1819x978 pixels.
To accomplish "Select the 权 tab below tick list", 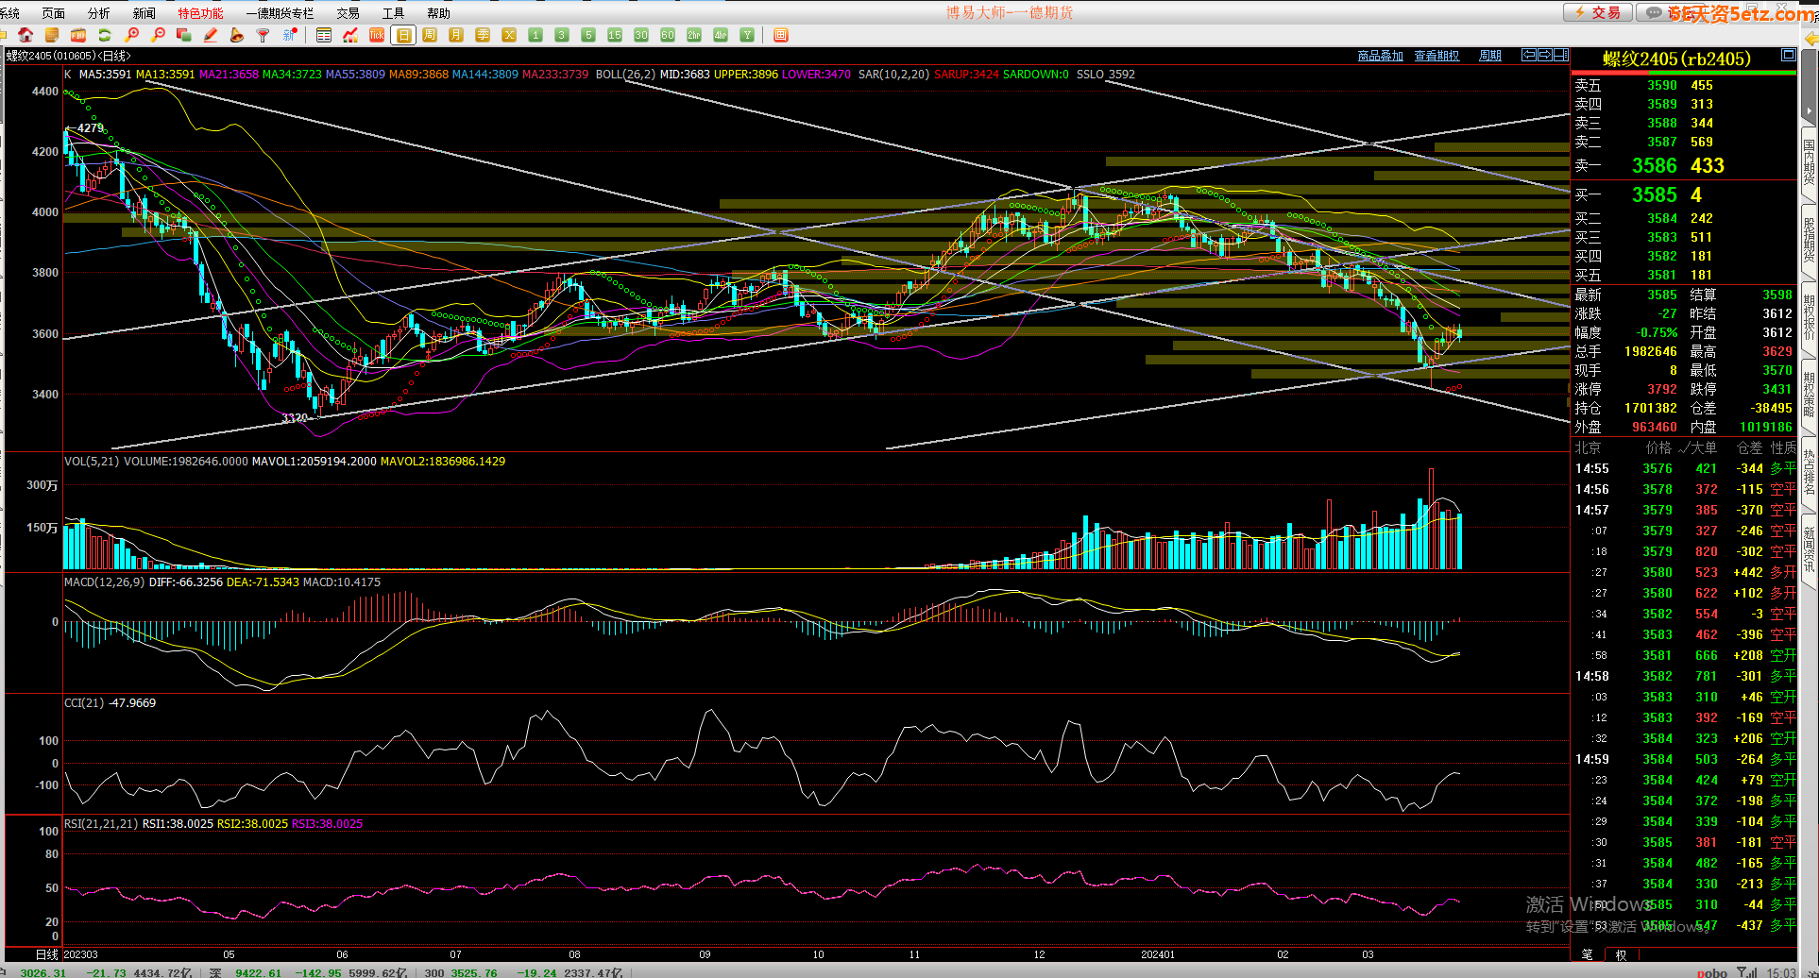I will 1621,954.
